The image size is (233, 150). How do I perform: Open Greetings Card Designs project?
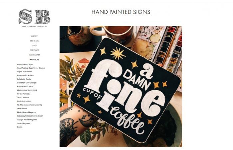pyautogui.click(x=27, y=83)
